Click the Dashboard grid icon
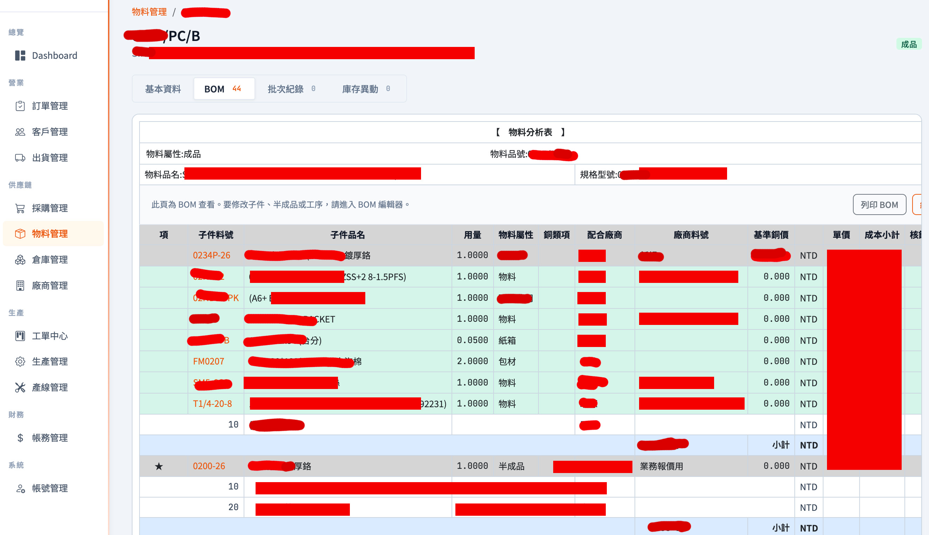This screenshot has width=929, height=535. tap(20, 55)
